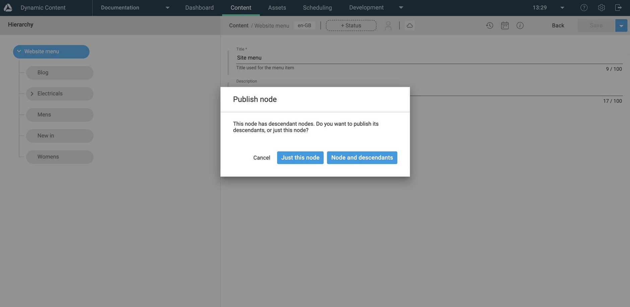The image size is (630, 307).
Task: Open the scheduling calendar icon in the toolbar
Action: tap(505, 25)
